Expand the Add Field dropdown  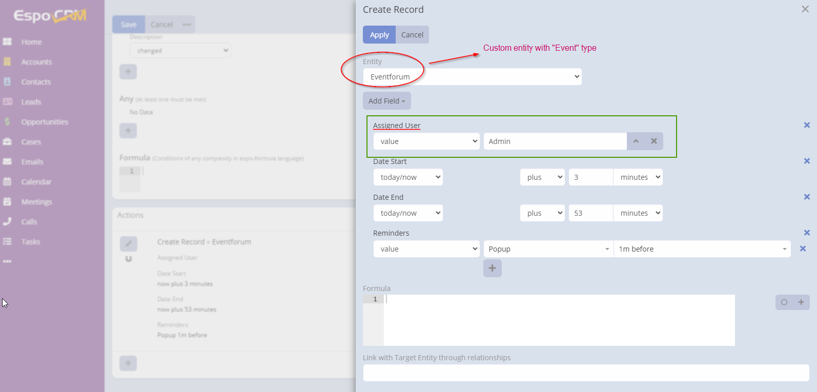[x=387, y=101]
